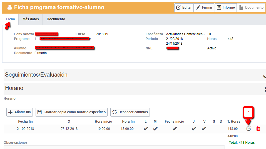This screenshot has height=149, width=266.
Task: Toggle the Monday (L) checkmark
Action: point(146,129)
